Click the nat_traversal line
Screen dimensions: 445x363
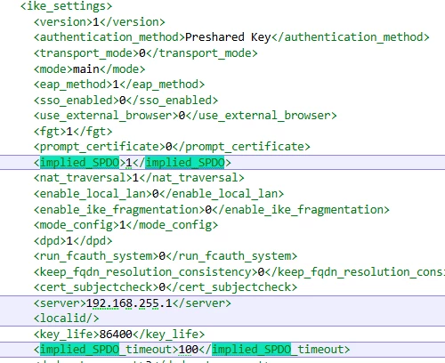tap(139, 178)
